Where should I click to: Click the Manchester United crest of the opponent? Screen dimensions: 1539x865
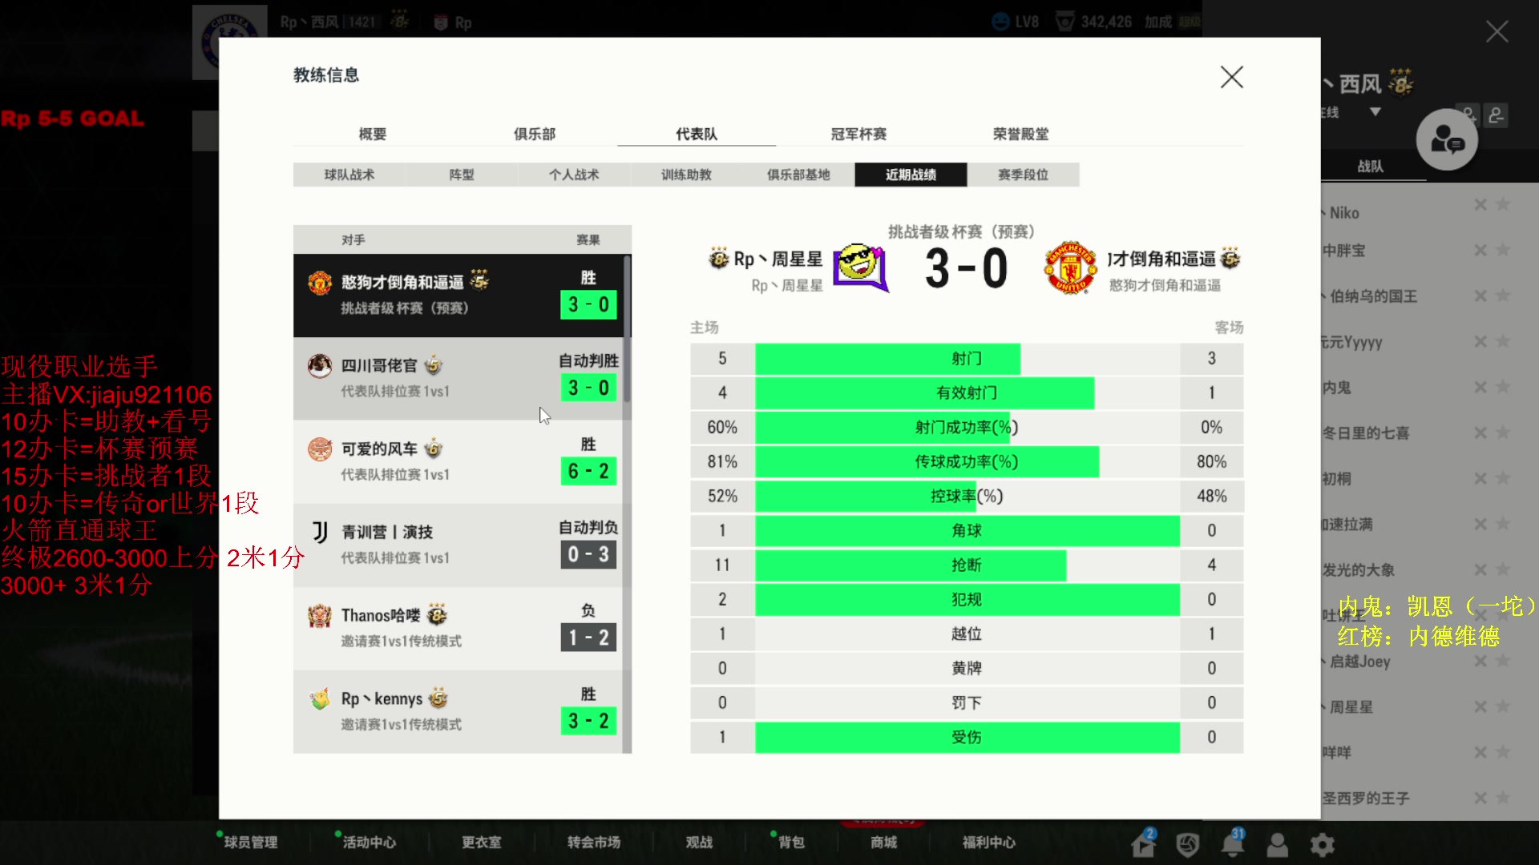click(1070, 268)
